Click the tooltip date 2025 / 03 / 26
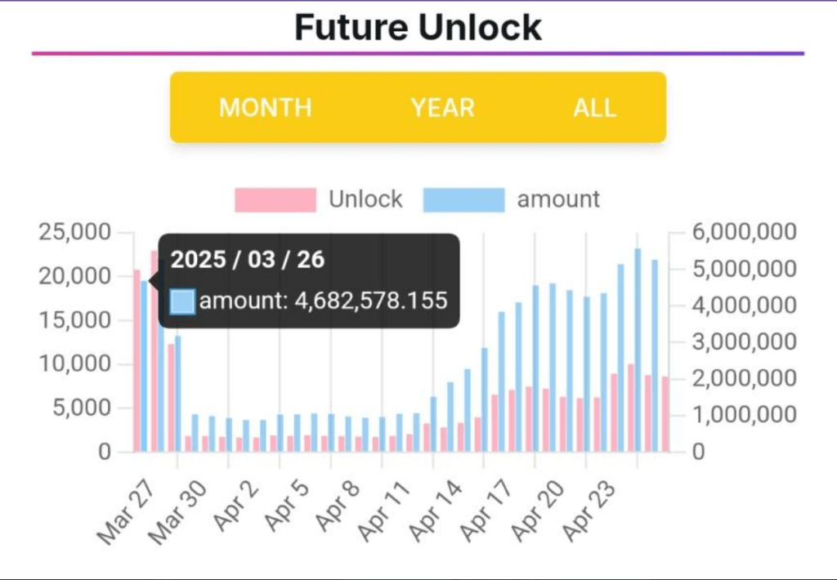This screenshot has width=837, height=580. click(x=248, y=260)
